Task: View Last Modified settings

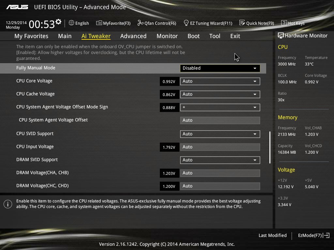Action: 272,235
